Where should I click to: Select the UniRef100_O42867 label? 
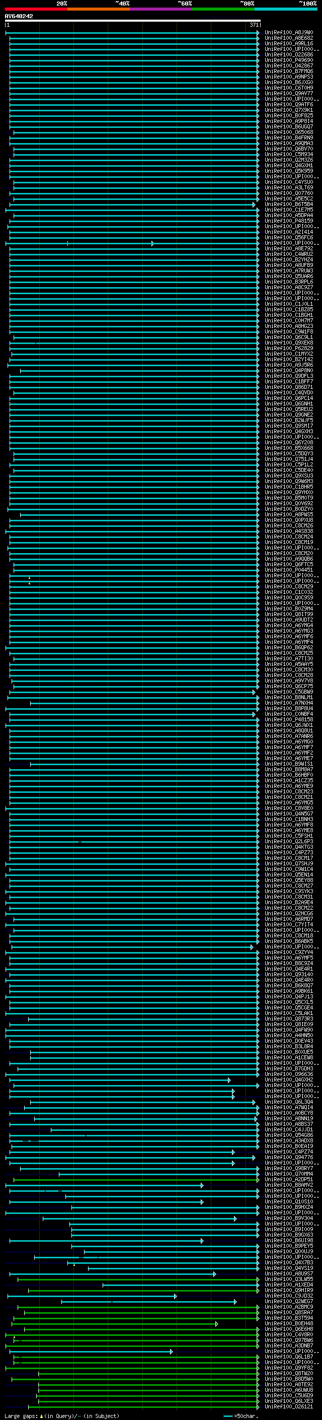click(x=289, y=65)
